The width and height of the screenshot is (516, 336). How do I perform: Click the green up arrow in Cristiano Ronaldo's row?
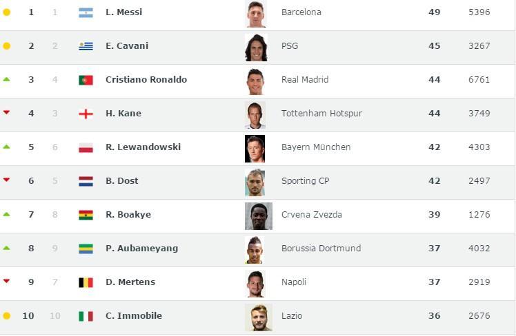(x=6, y=79)
